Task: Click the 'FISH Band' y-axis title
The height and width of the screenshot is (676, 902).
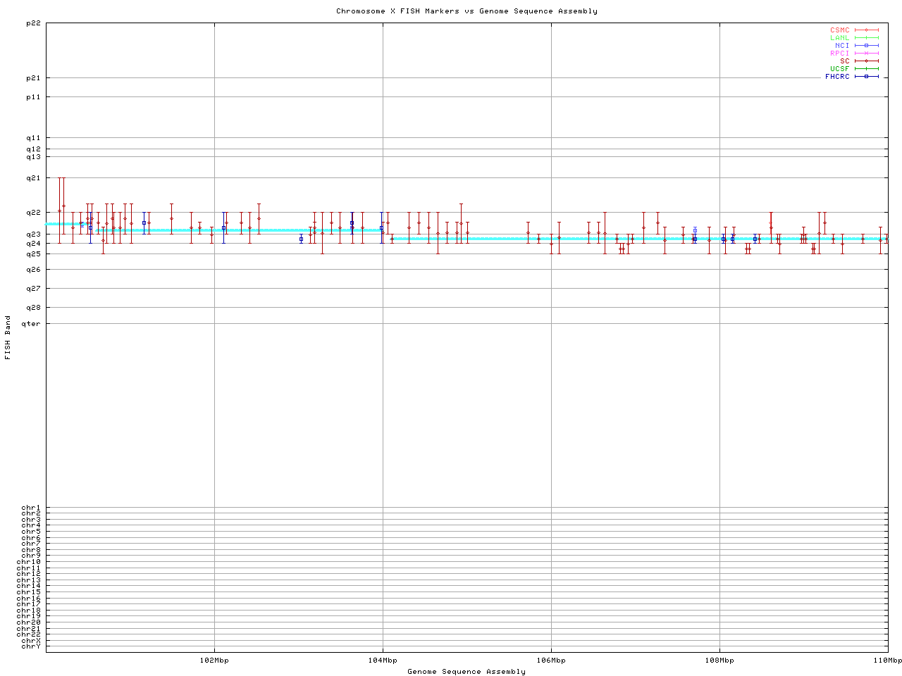Action: tap(8, 337)
